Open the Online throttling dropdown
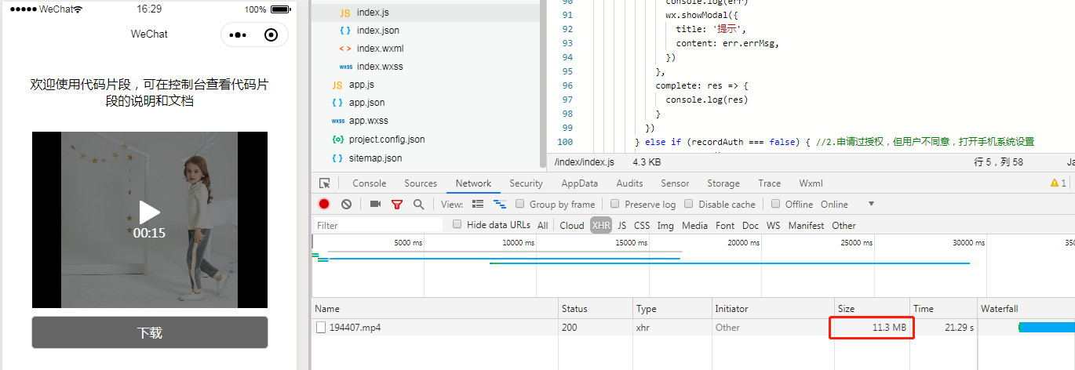 click(847, 204)
